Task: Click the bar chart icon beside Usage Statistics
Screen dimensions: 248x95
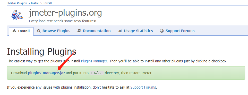Action: (x=120, y=31)
